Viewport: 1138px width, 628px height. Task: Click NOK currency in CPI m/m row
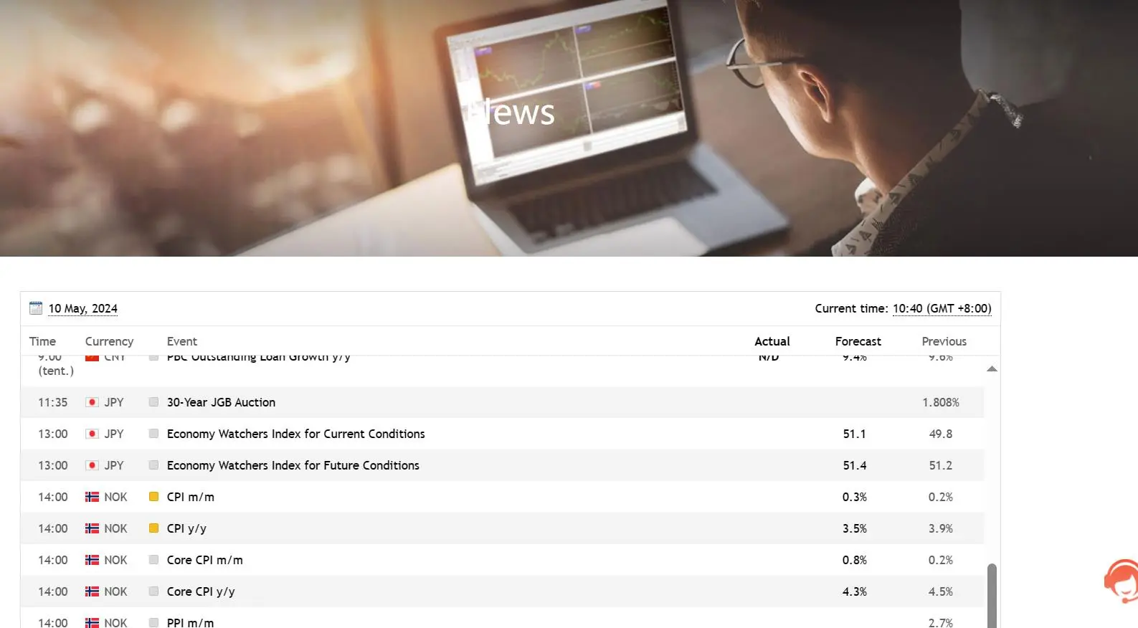[x=115, y=497]
